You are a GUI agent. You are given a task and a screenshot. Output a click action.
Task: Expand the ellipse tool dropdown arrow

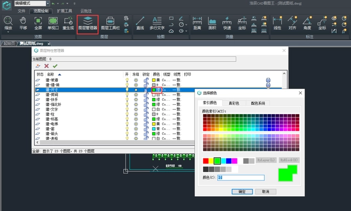click(186, 31)
